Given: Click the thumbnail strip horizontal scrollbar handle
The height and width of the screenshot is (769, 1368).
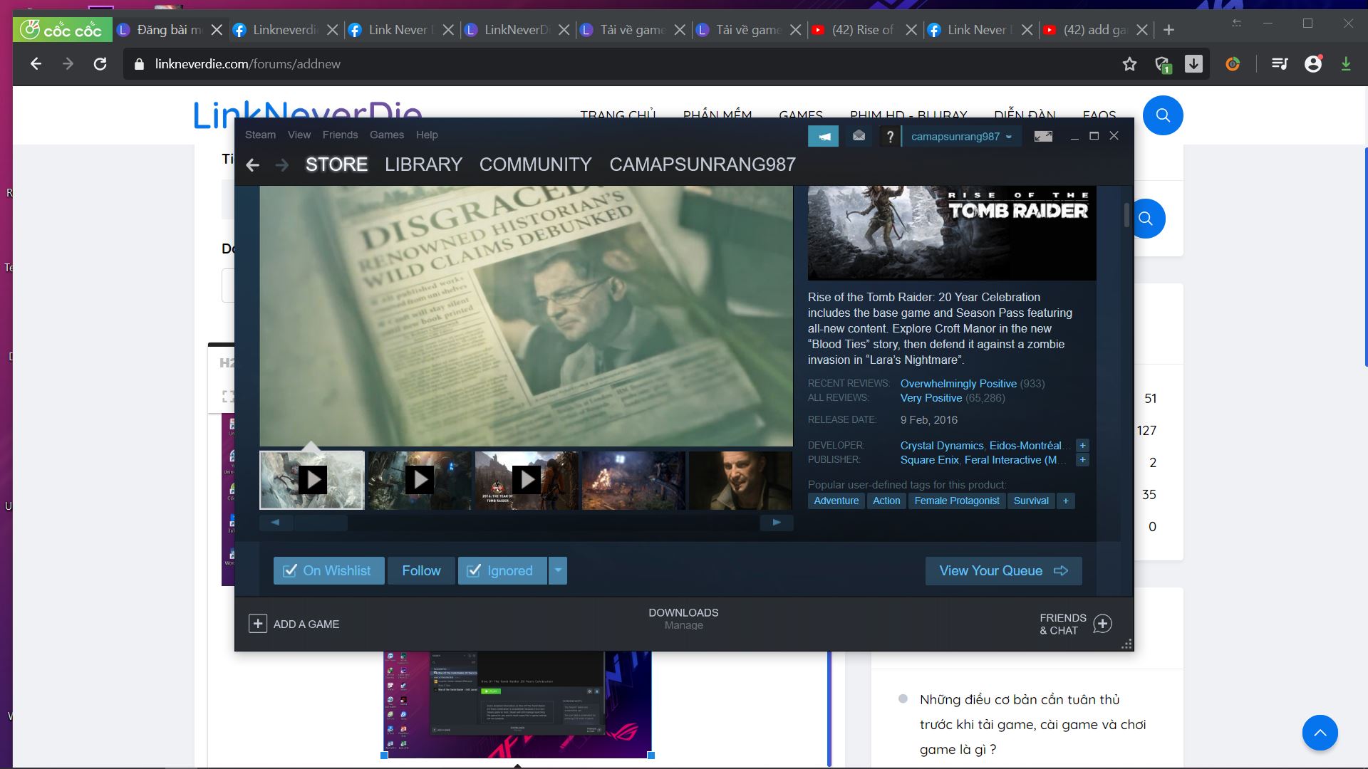Looking at the screenshot, I should point(321,523).
